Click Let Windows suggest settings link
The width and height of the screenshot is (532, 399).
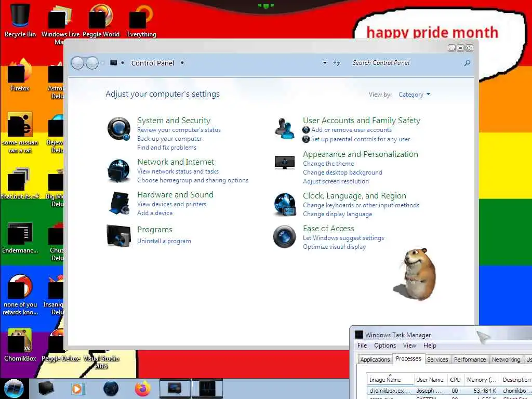point(343,238)
